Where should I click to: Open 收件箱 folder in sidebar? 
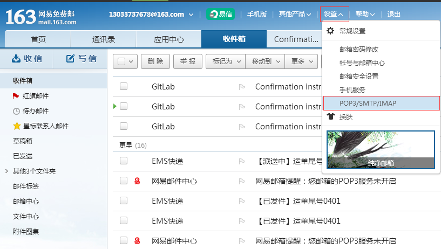(53, 81)
